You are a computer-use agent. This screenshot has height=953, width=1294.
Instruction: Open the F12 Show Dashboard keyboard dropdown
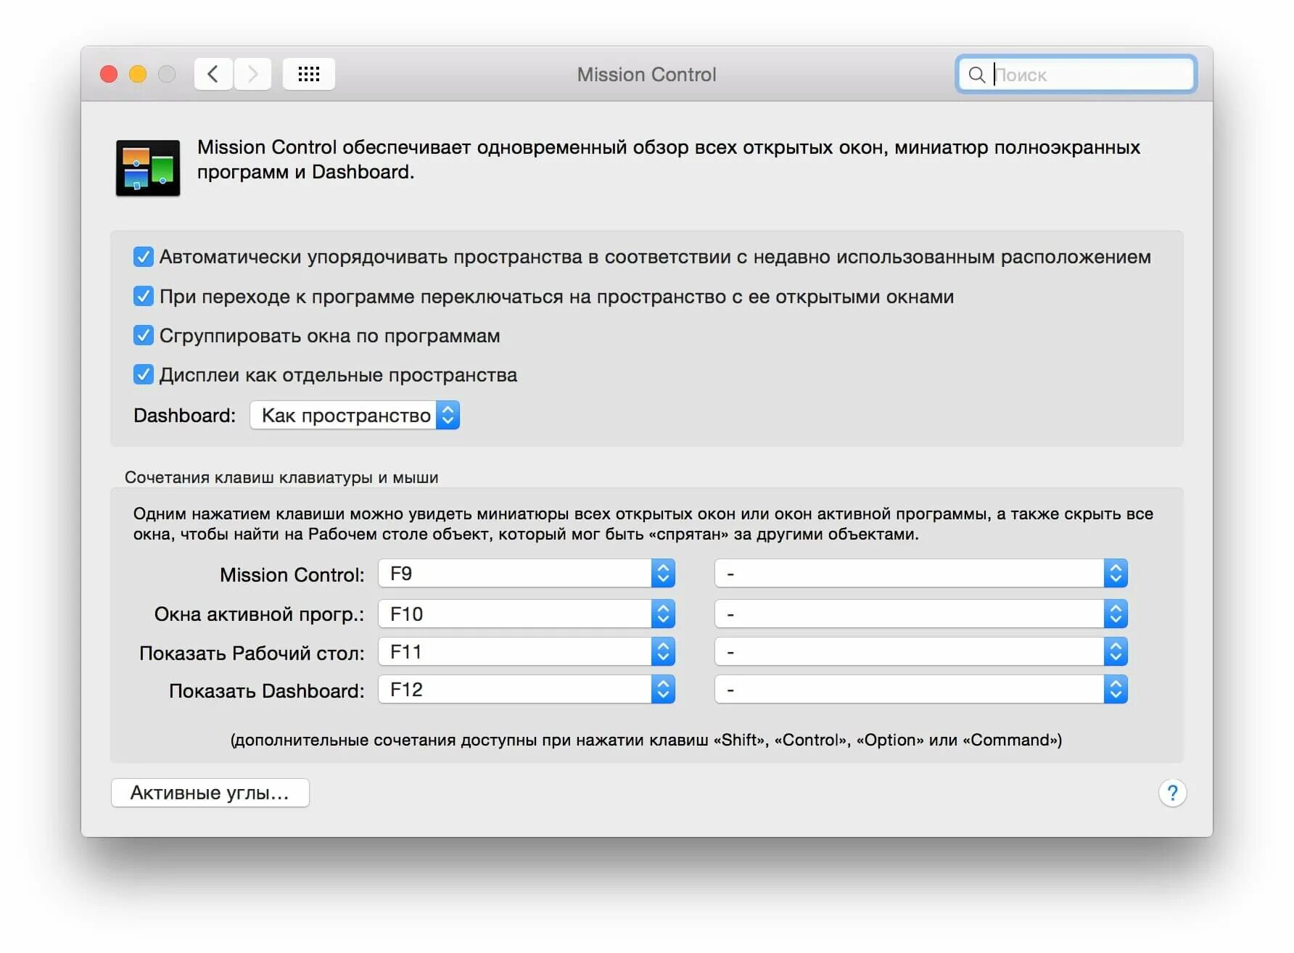527,689
